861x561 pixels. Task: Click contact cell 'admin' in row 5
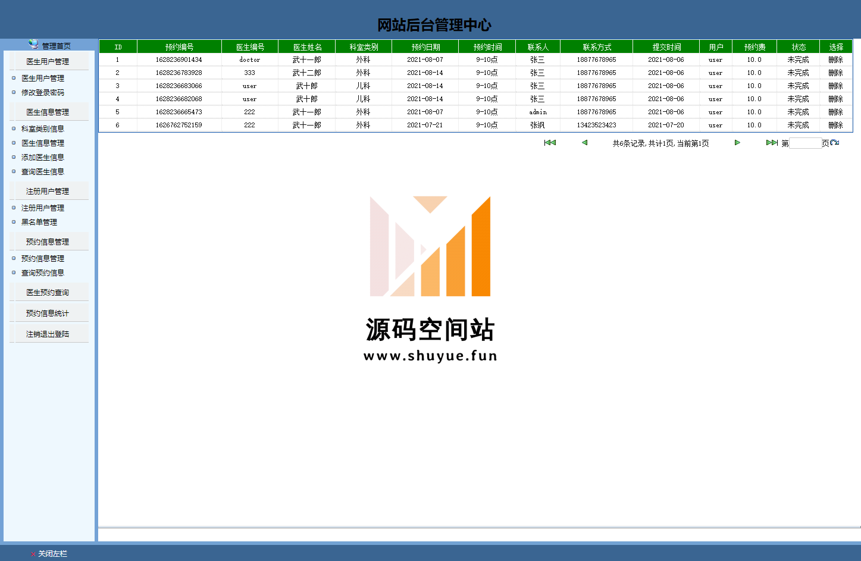[538, 112]
